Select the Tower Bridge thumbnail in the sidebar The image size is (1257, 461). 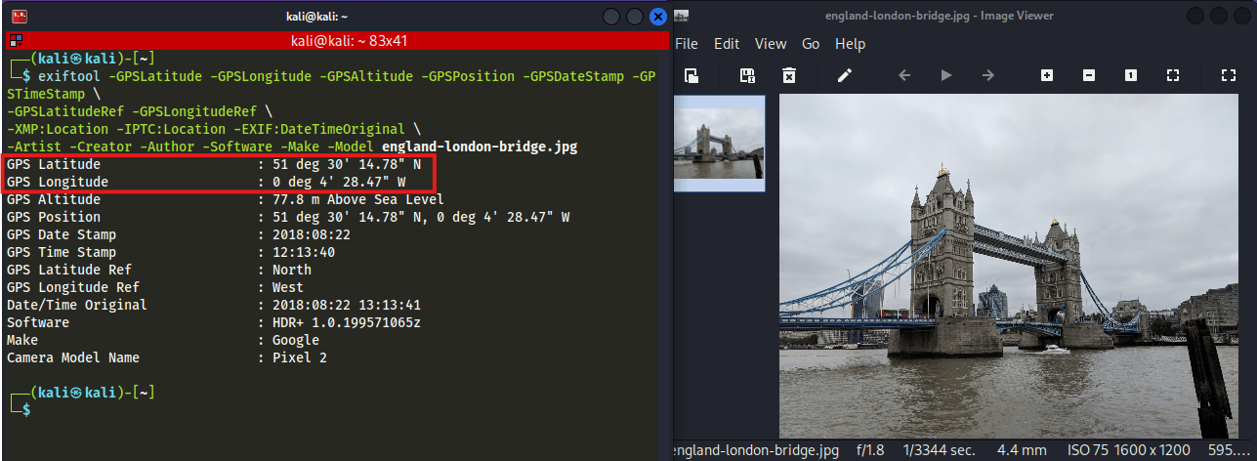pos(720,144)
